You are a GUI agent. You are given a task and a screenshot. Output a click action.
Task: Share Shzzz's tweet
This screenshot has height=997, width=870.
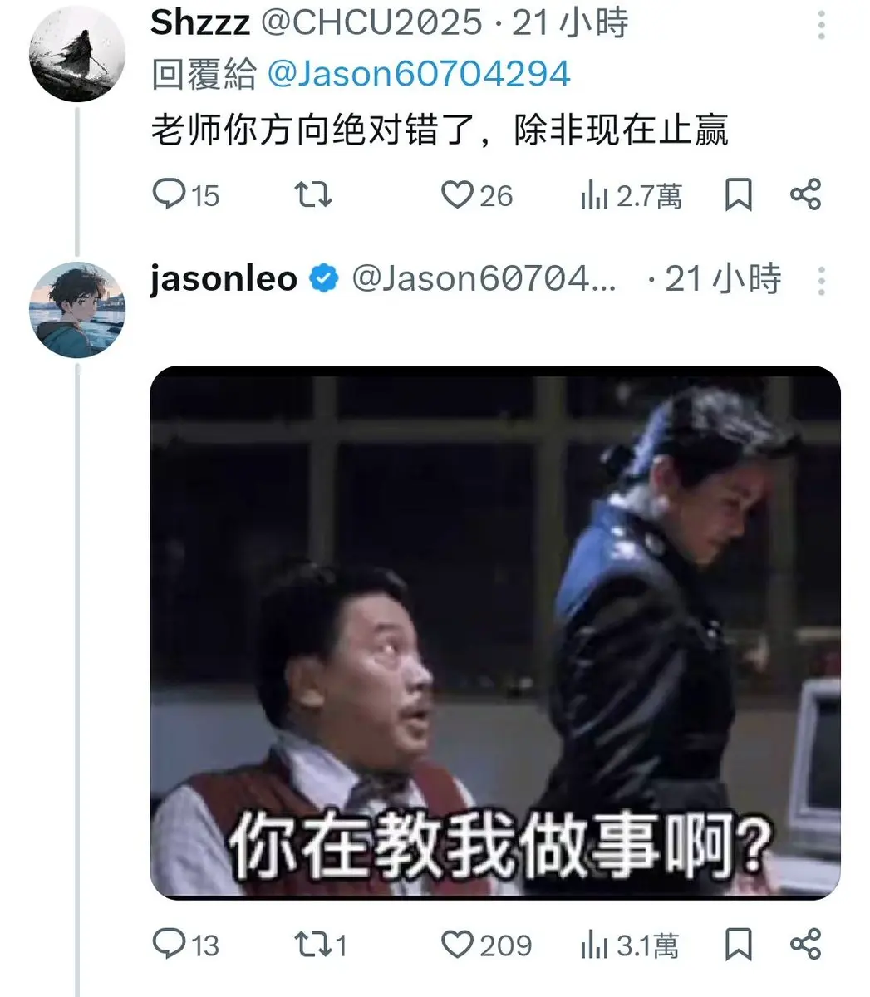coord(805,195)
